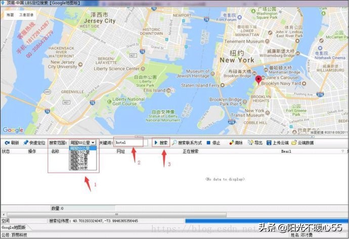This screenshot has height=239, width=349.
Task: Click the blue progress bar in status bar
Action: (267, 221)
